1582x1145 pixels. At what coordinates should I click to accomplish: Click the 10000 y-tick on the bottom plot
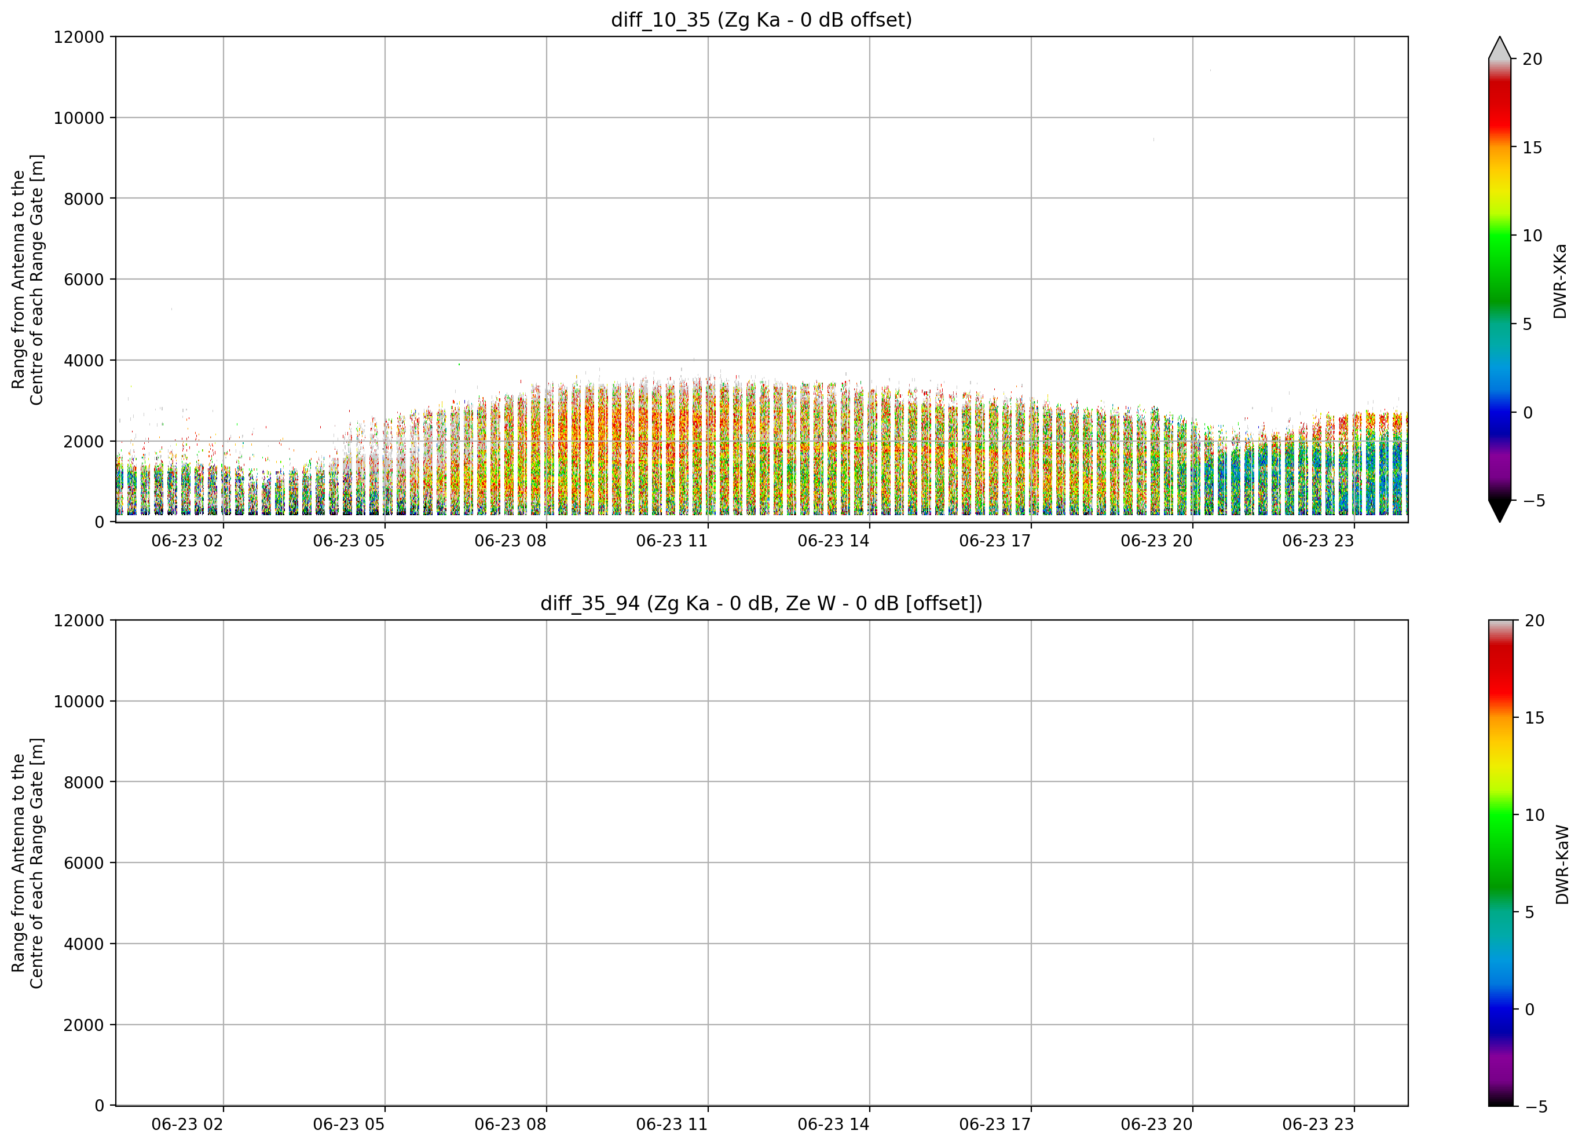pos(79,702)
